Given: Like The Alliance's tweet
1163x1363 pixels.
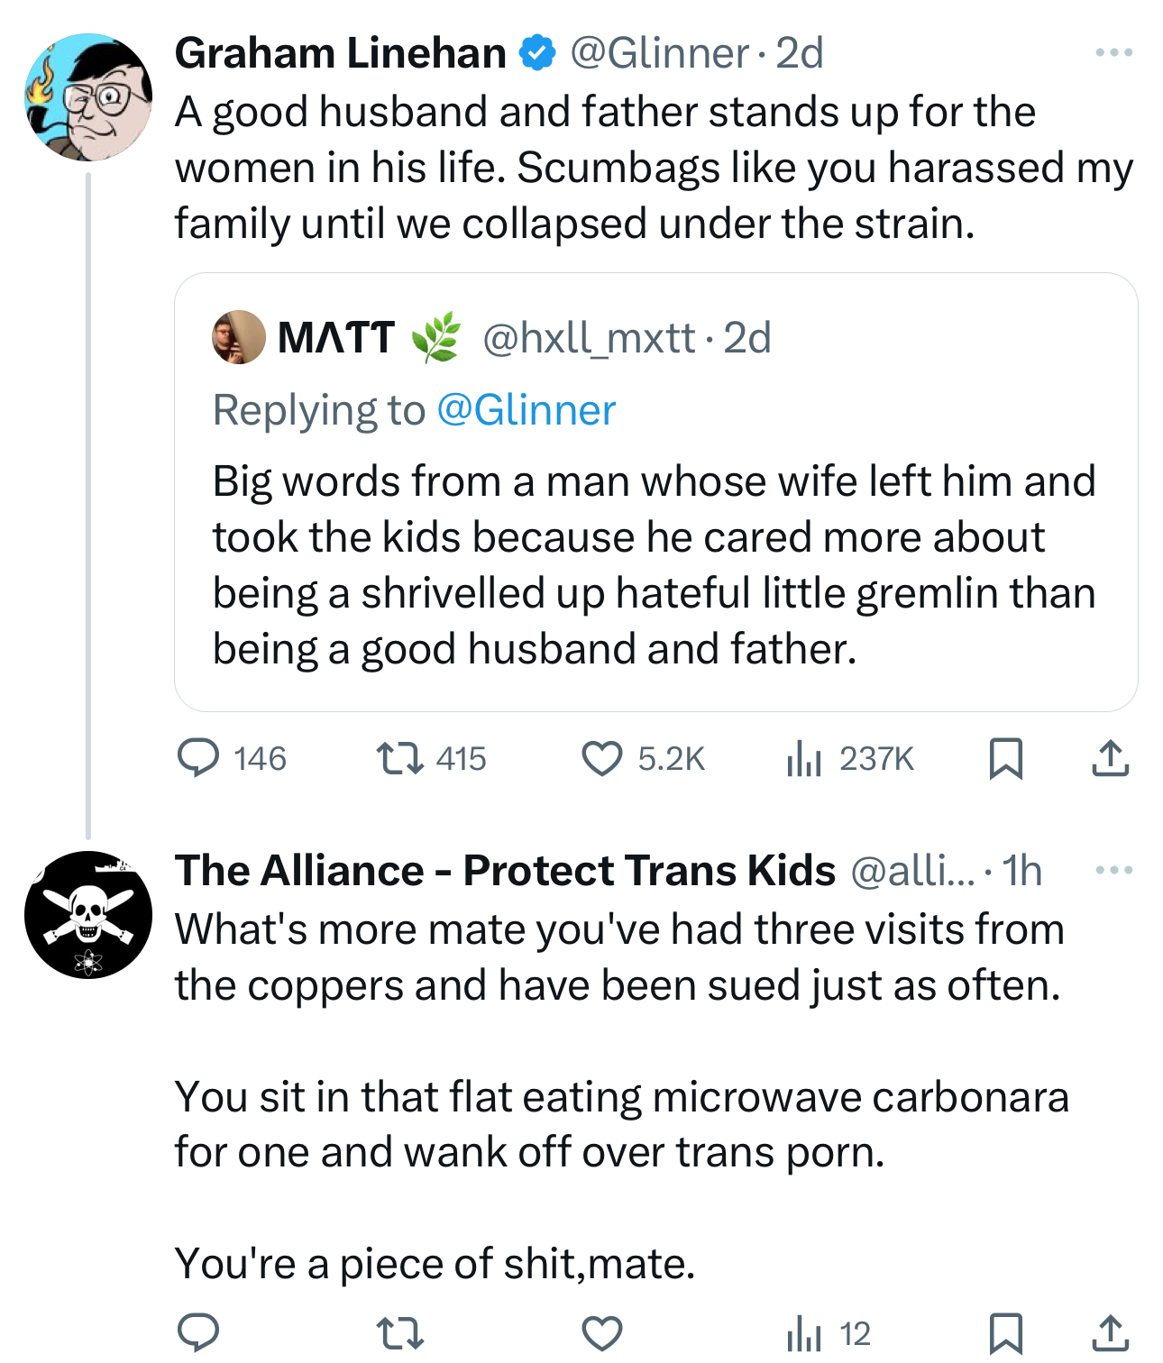Looking at the screenshot, I should pyautogui.click(x=601, y=1332).
